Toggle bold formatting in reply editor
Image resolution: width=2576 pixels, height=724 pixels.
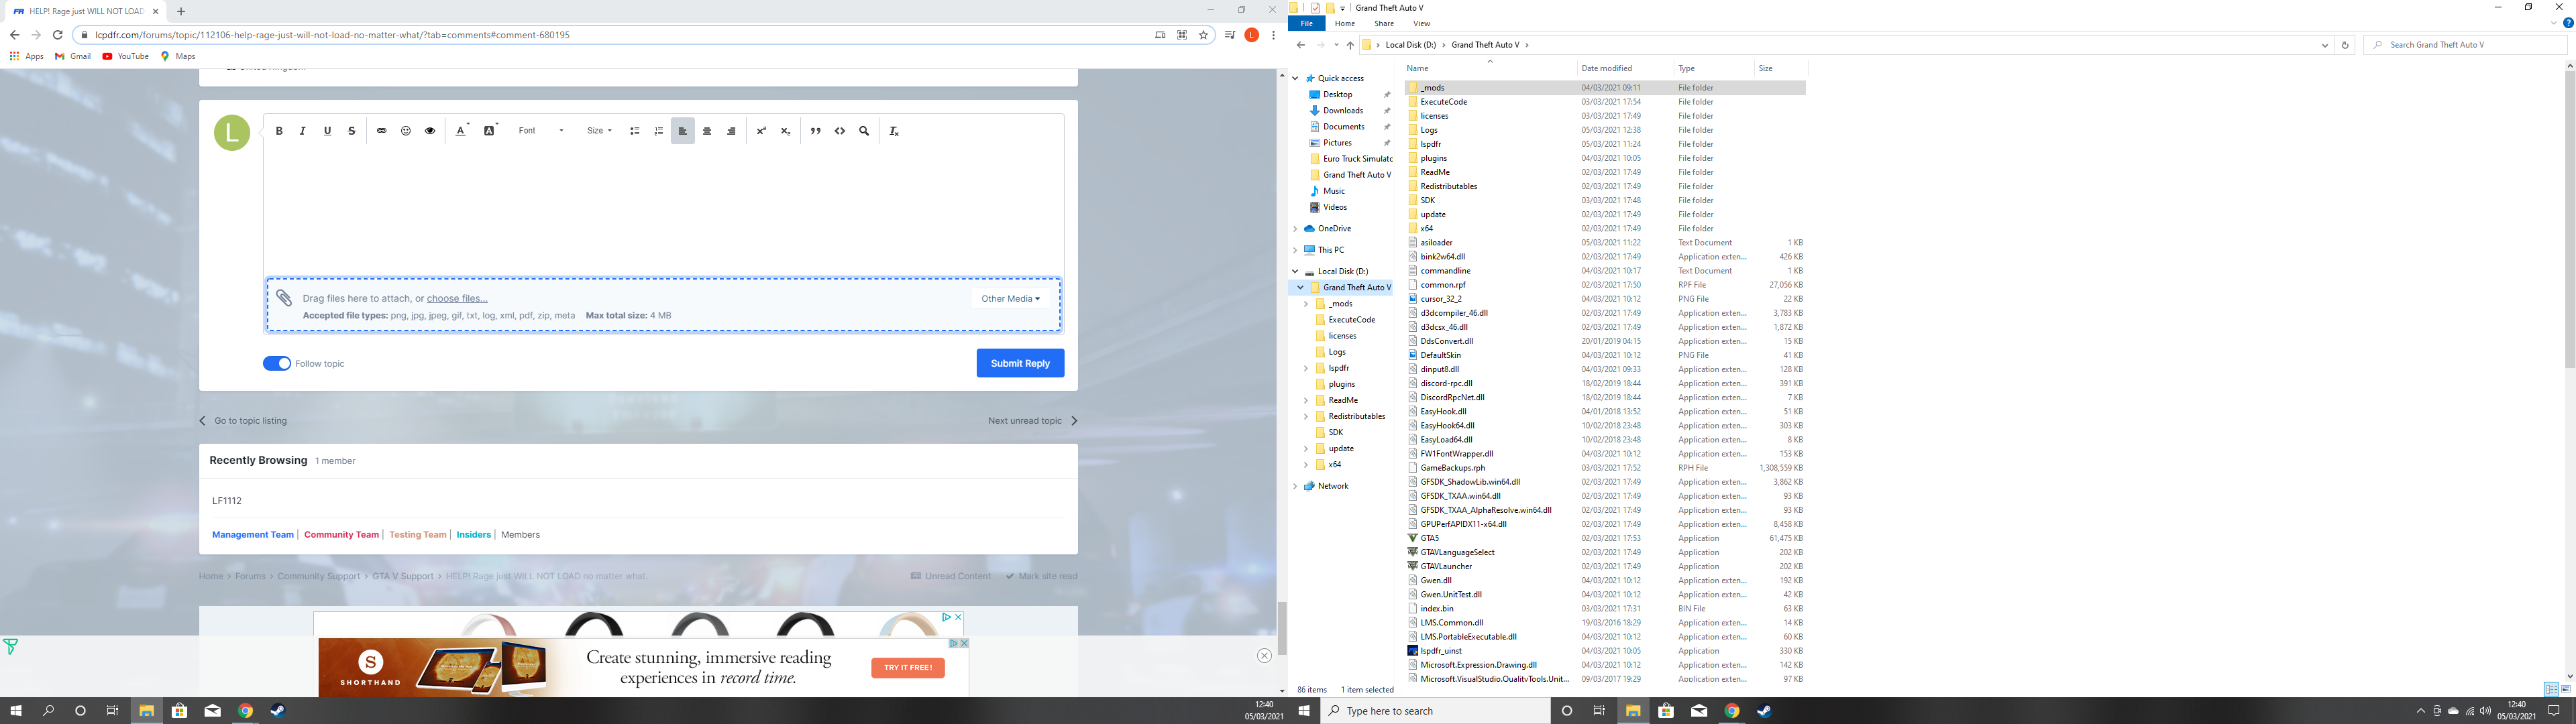click(x=279, y=131)
